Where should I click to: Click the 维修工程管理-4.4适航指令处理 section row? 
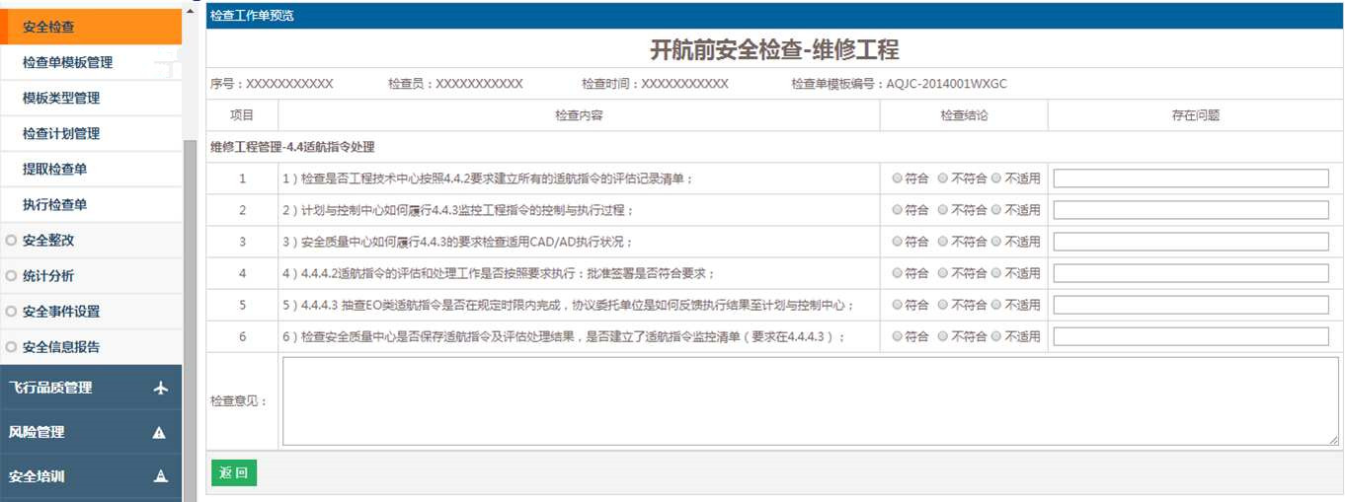pos(774,147)
